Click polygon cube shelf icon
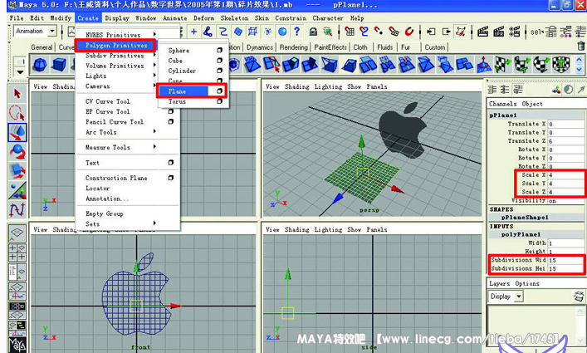587x353 pixels. [x=59, y=65]
